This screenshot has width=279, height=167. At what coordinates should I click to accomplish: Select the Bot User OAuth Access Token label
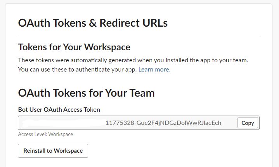(59, 109)
